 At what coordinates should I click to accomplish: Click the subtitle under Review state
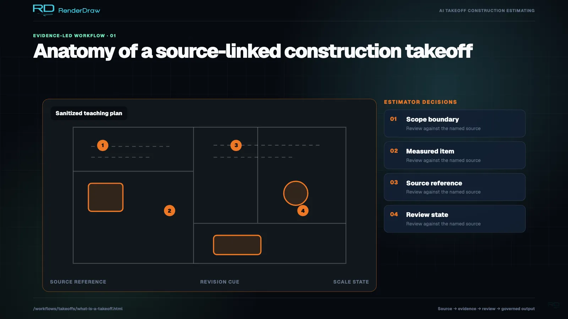pos(443,224)
